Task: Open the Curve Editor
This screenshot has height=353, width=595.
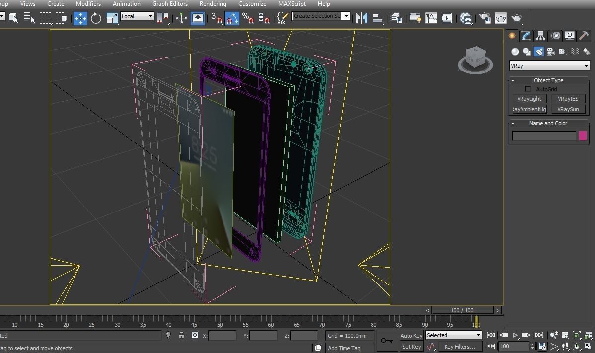Action: point(431,19)
